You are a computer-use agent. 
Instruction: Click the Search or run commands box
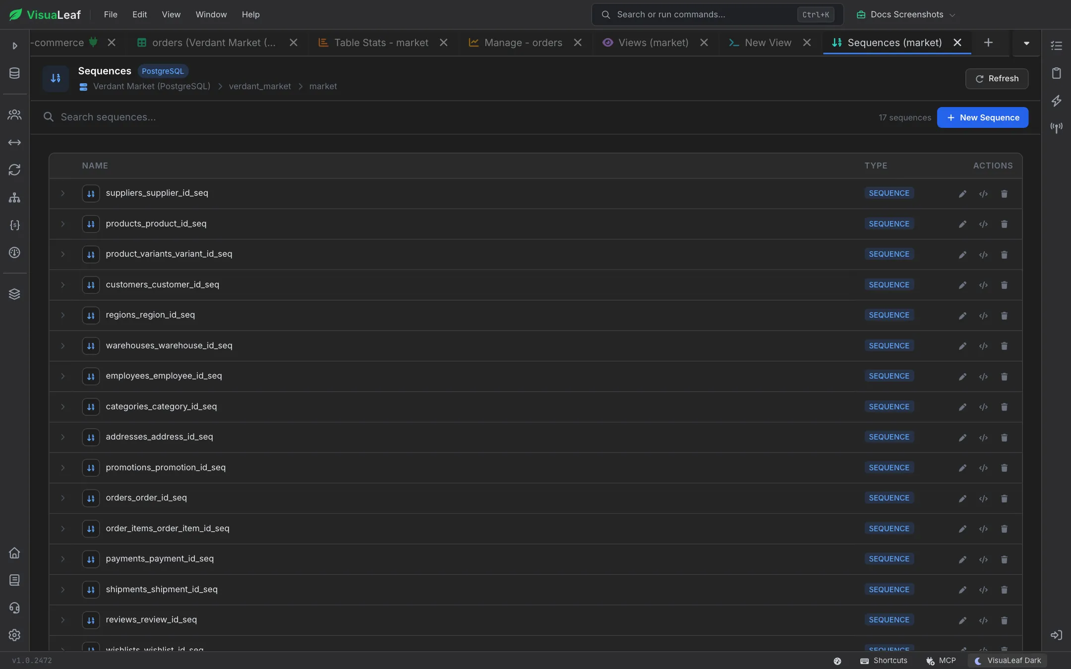click(717, 14)
